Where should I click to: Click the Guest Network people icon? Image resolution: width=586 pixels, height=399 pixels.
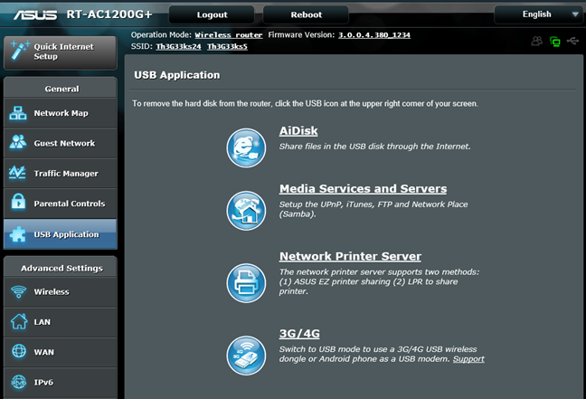pyautogui.click(x=18, y=142)
